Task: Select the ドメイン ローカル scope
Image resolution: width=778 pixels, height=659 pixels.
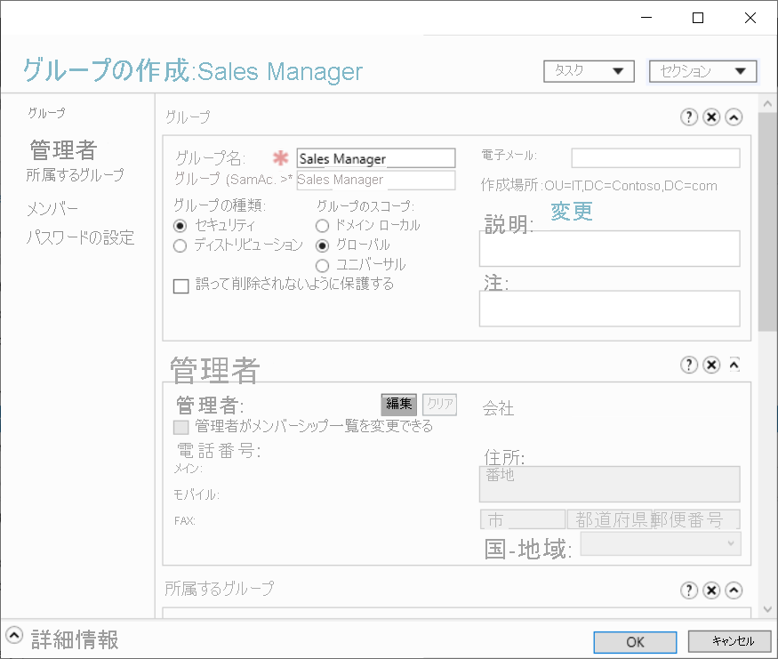Action: (x=321, y=225)
